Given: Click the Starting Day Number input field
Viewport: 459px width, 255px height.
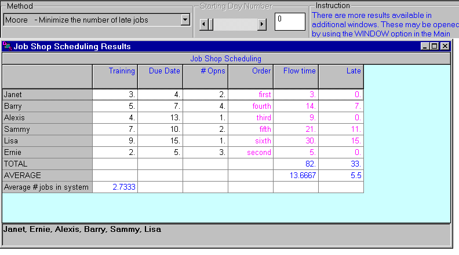Looking at the screenshot, I should coord(289,21).
